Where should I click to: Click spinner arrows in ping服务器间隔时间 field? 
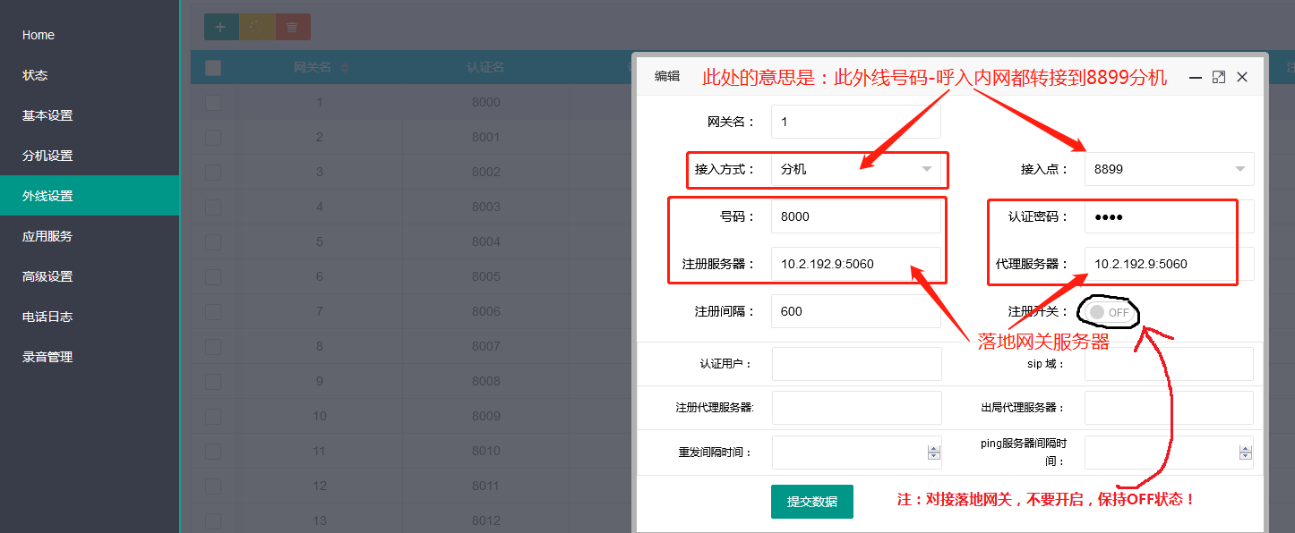[1247, 453]
